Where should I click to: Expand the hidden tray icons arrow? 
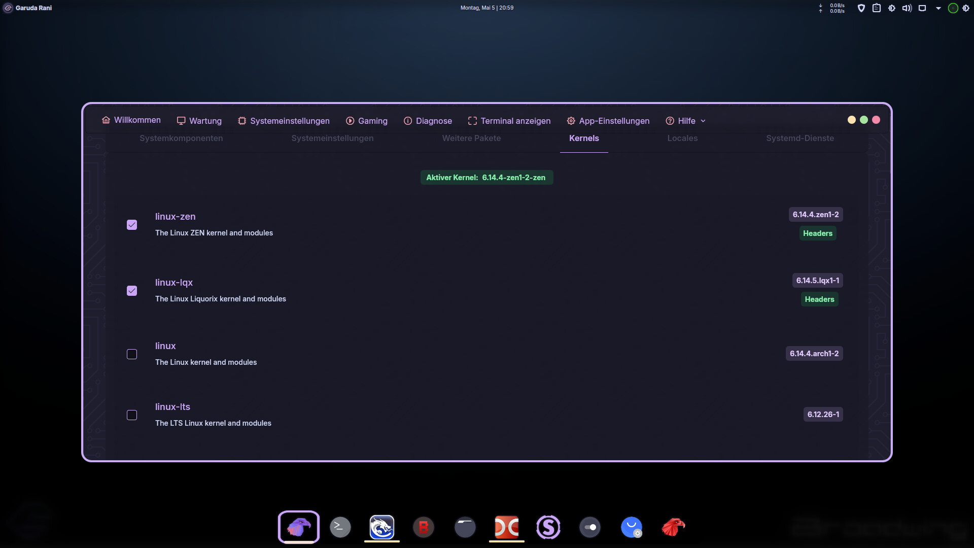point(938,8)
